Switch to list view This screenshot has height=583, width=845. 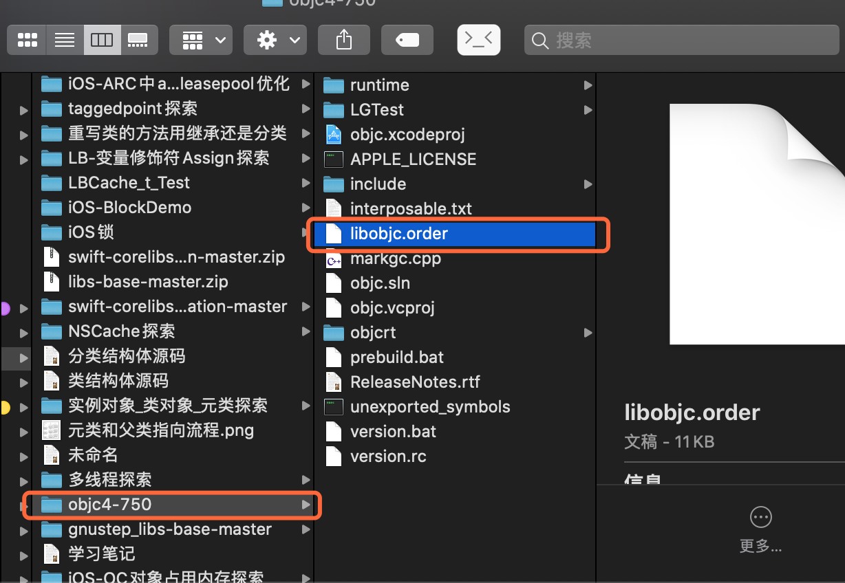(x=65, y=41)
